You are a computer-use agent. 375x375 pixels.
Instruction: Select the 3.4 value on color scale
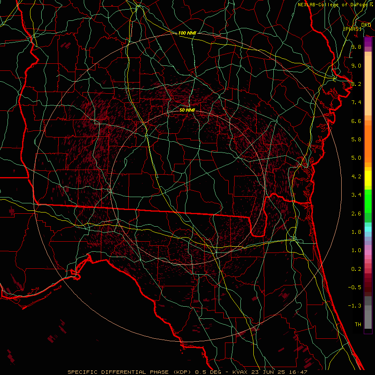356,195
